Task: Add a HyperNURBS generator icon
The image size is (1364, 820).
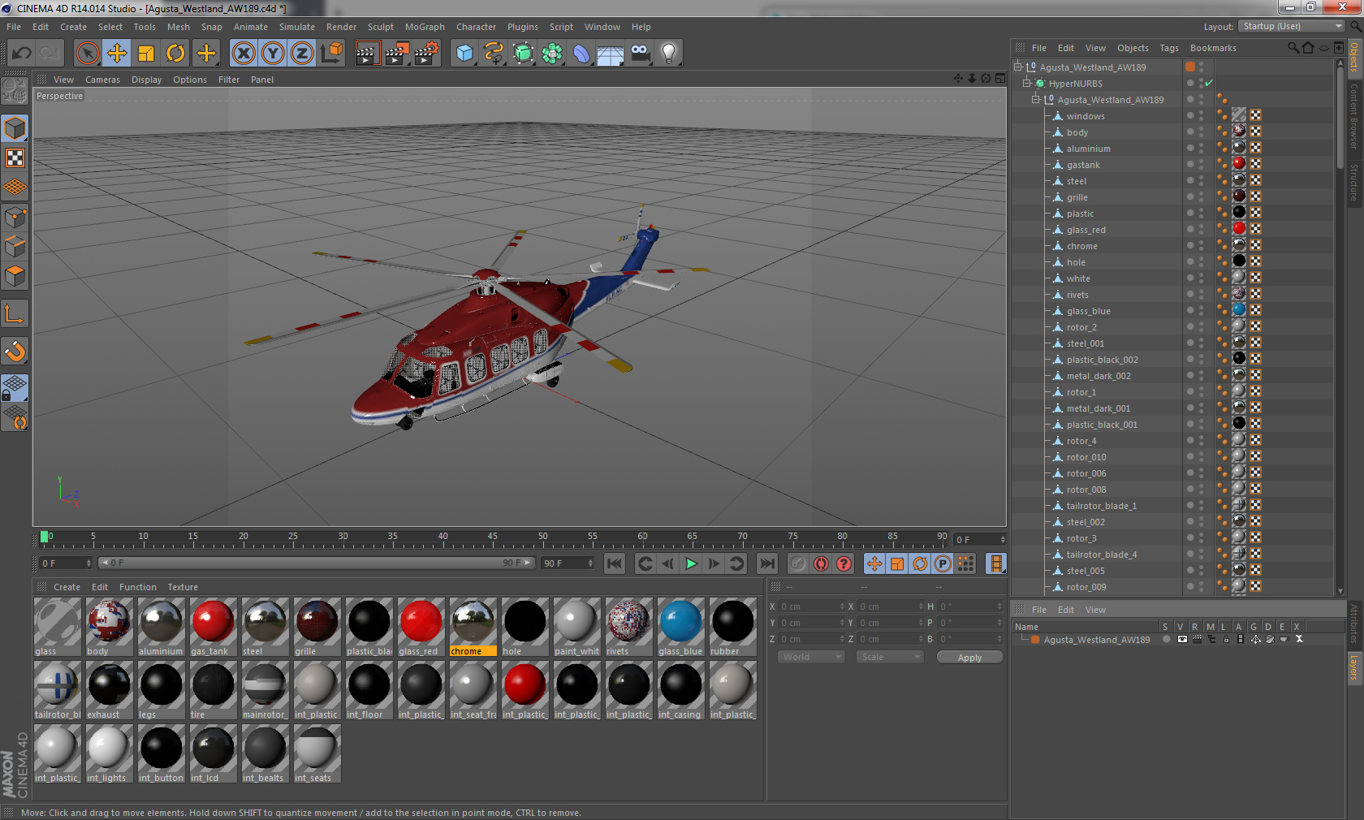Action: (524, 54)
